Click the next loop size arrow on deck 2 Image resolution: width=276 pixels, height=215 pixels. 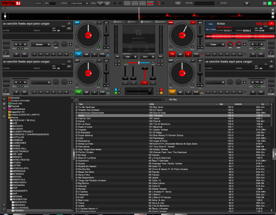point(262,44)
